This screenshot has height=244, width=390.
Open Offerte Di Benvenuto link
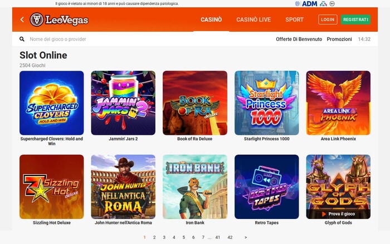coord(299,39)
